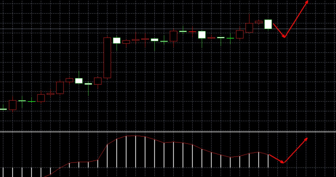Image resolution: width=336 pixels, height=177 pixels.
Task: Select the leftmost white-filled candlestick with an upper wick
Action: pyautogui.click(x=79, y=81)
